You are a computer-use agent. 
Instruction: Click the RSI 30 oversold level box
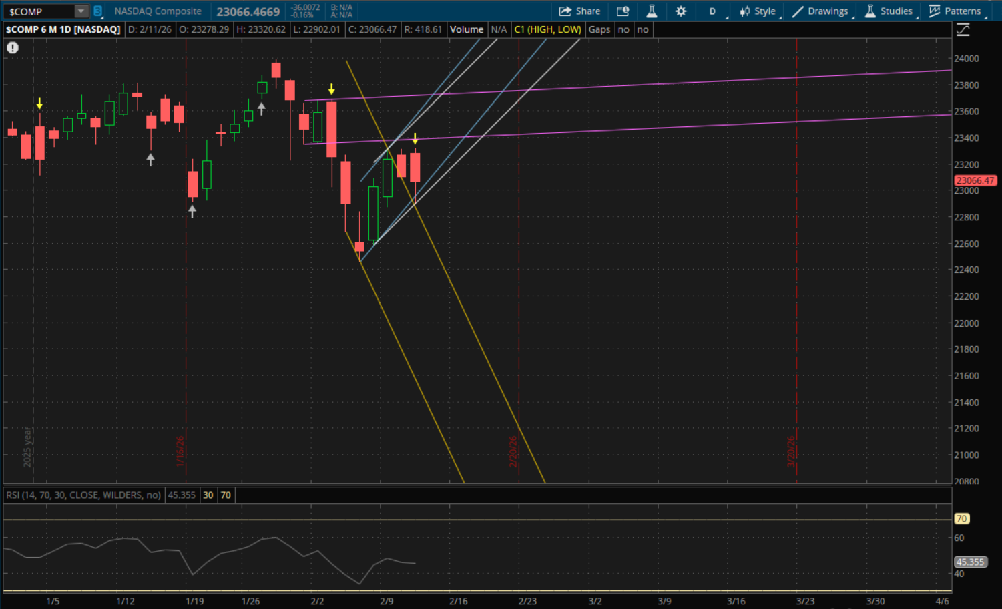[x=208, y=495]
